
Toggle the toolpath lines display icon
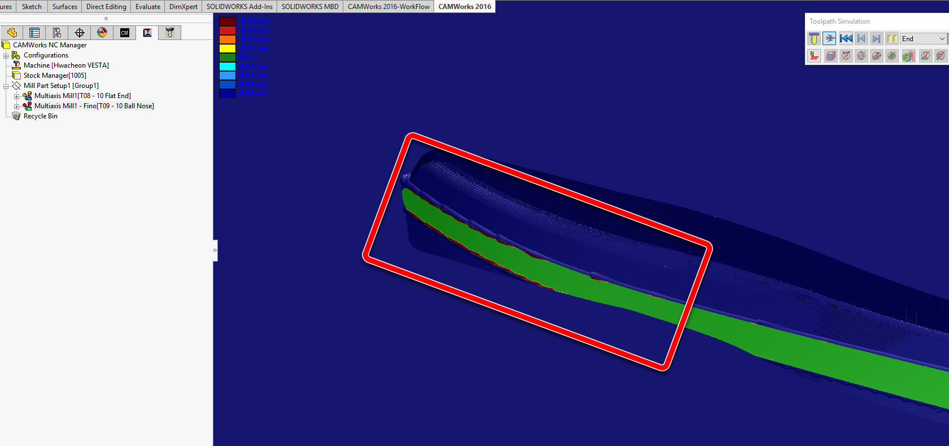(814, 56)
